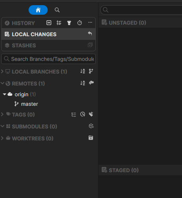Toggle tags tree view icon

[x=74, y=115]
